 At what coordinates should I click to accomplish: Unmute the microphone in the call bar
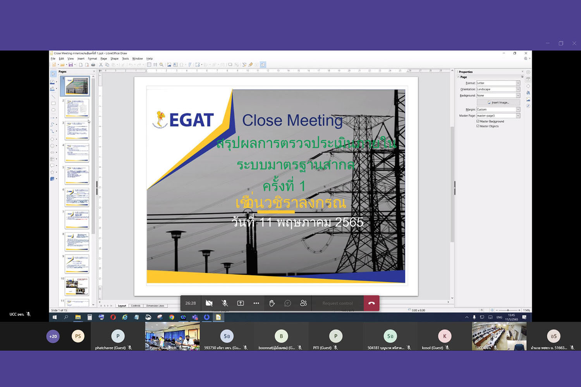[x=225, y=303]
